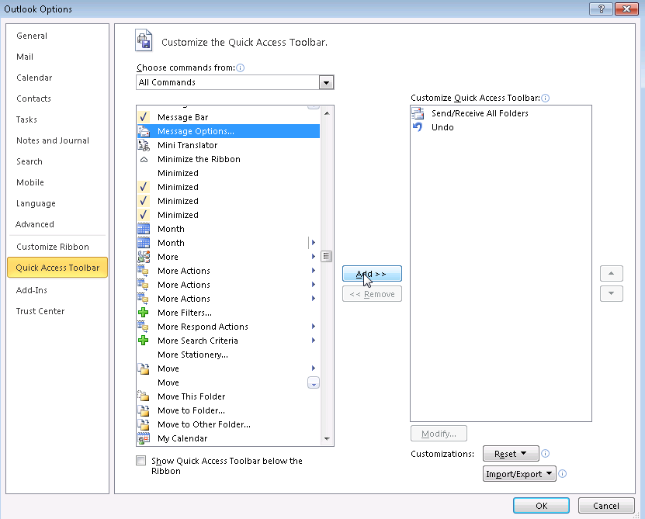Image resolution: width=645 pixels, height=519 pixels.
Task: Open the Search options category
Action: click(29, 161)
